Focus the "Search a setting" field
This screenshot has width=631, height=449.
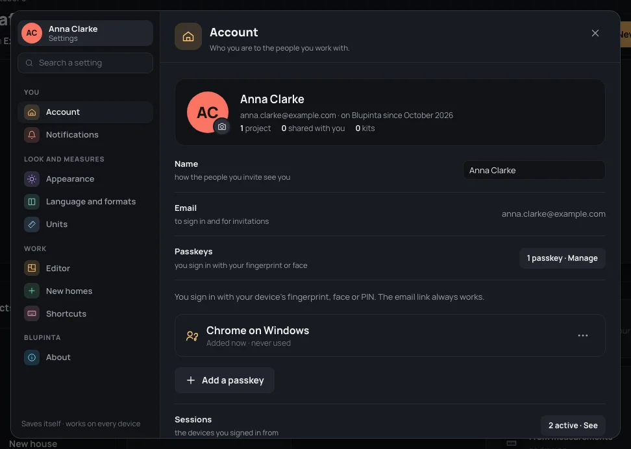point(85,63)
